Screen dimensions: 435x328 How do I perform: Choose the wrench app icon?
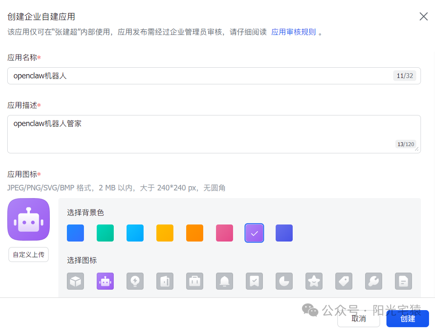pos(374,281)
